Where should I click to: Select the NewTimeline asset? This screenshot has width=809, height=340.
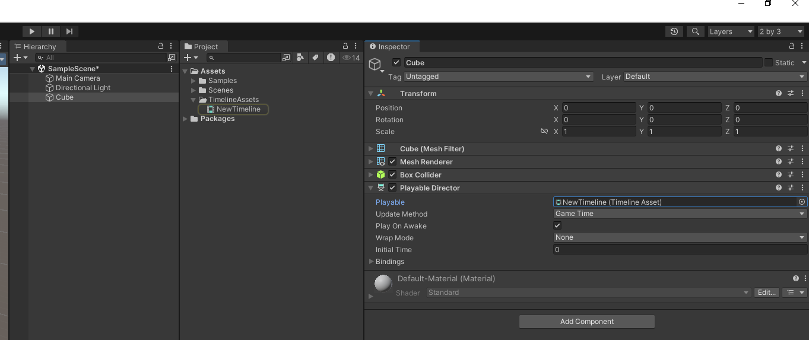coord(238,109)
